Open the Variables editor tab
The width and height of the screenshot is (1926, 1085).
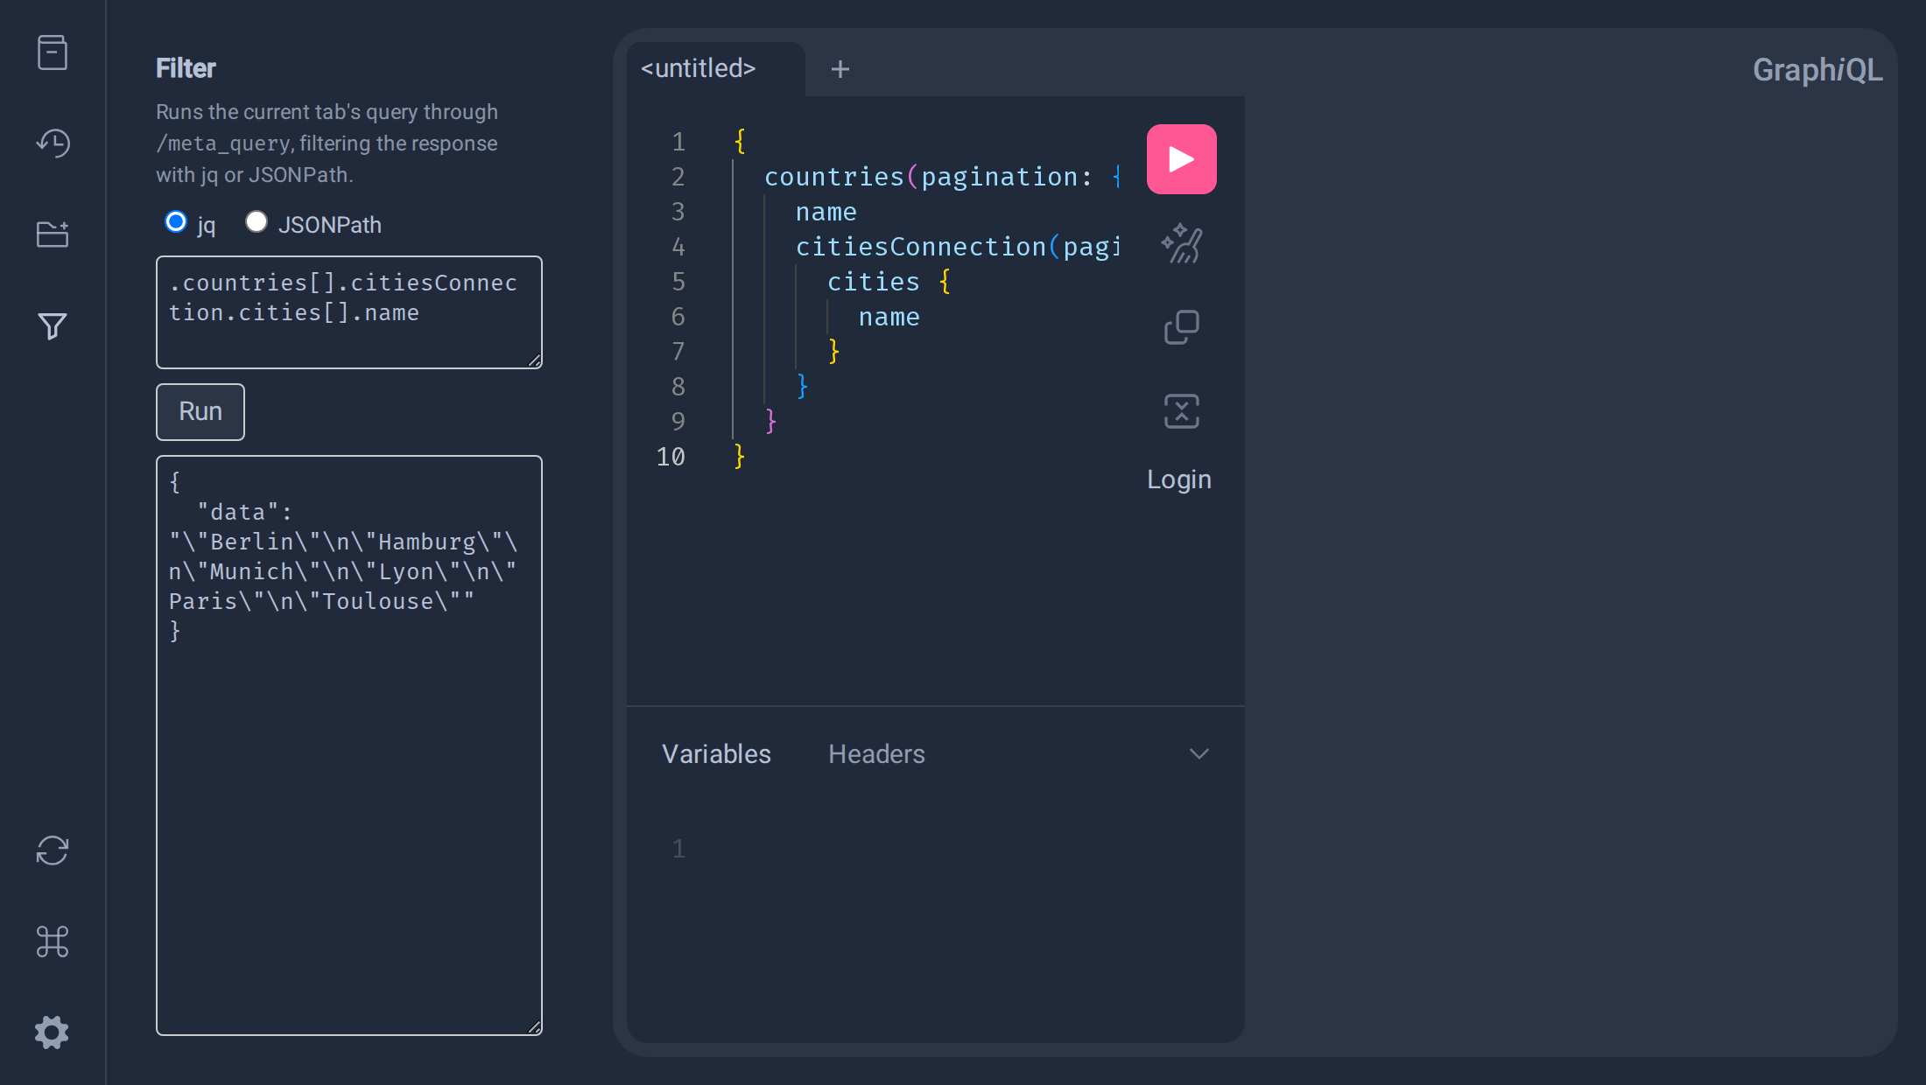pyautogui.click(x=716, y=754)
